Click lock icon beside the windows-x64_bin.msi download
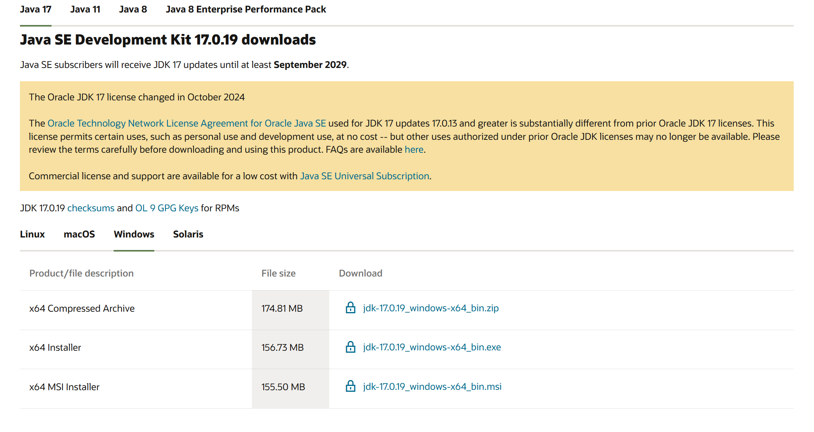This screenshot has height=432, width=814. click(x=350, y=386)
